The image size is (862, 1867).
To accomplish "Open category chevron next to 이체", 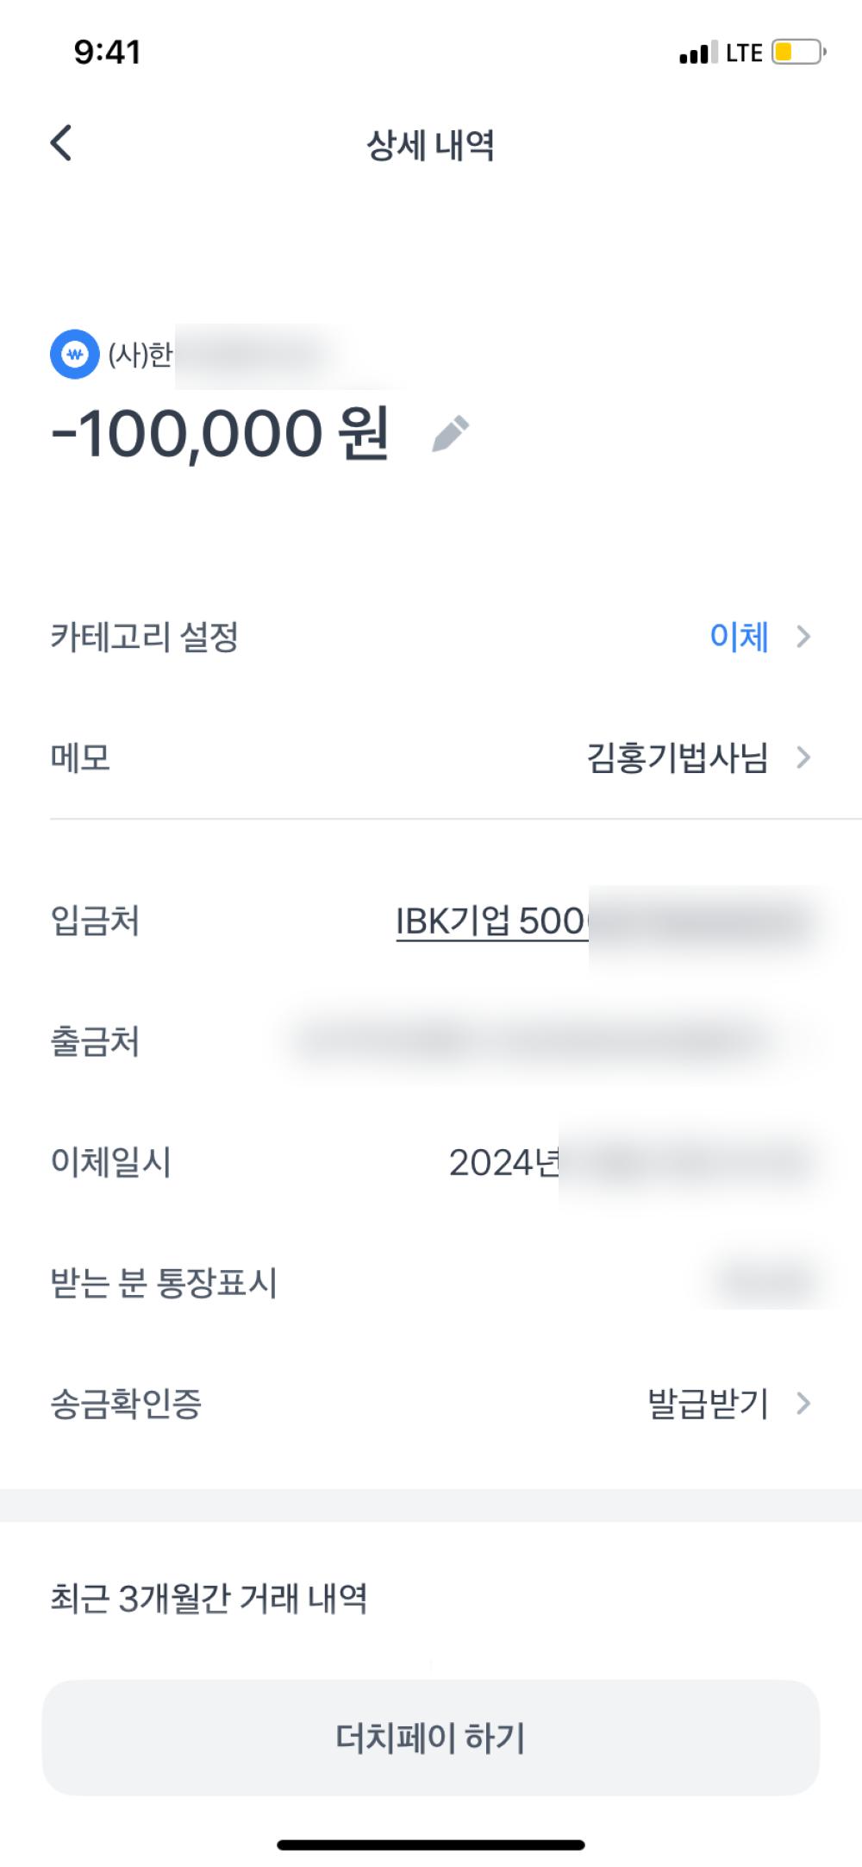I will [x=803, y=637].
